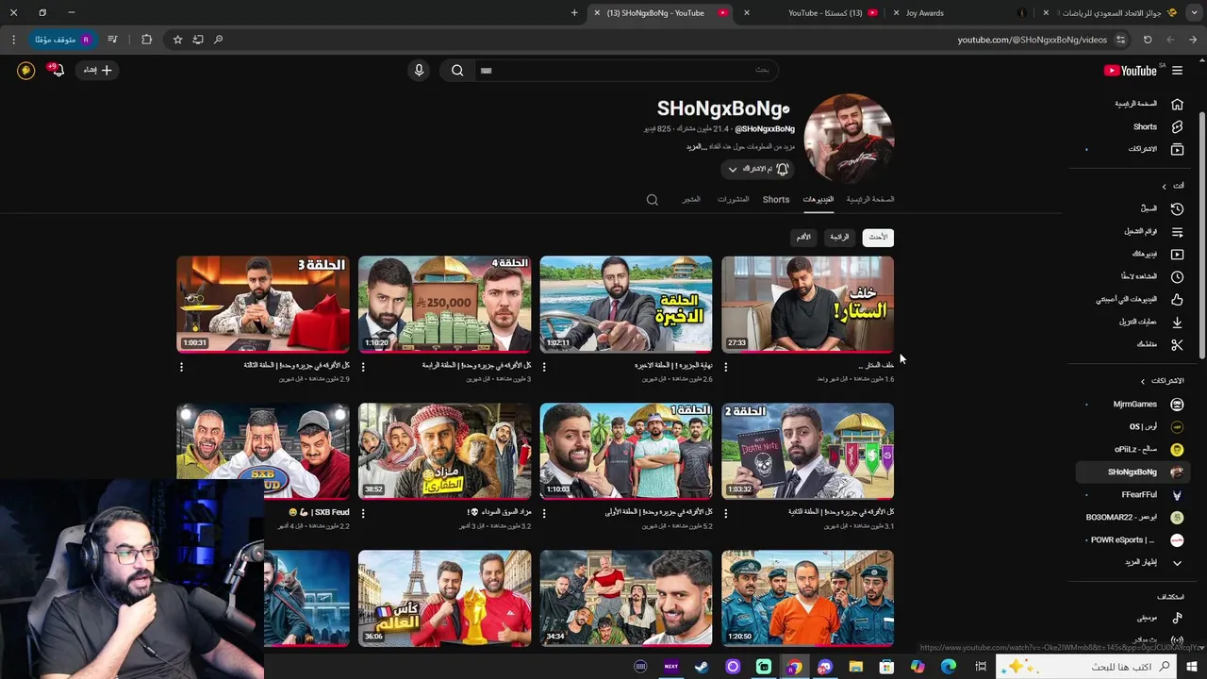Viewport: 1207px width, 679px height.
Task: Open Microsoft Edge from the taskbar
Action: [949, 667]
